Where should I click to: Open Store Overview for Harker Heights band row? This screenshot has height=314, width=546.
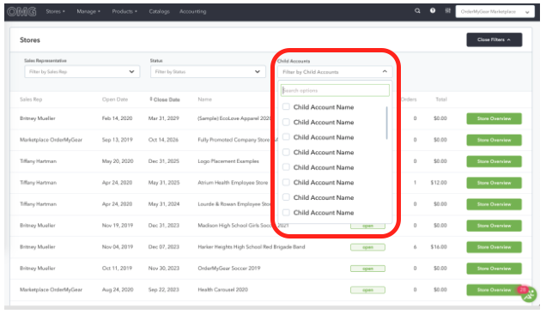tap(494, 247)
